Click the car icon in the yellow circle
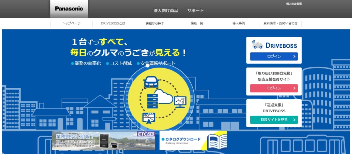Viewport: 352px width, 154px height. (151, 82)
